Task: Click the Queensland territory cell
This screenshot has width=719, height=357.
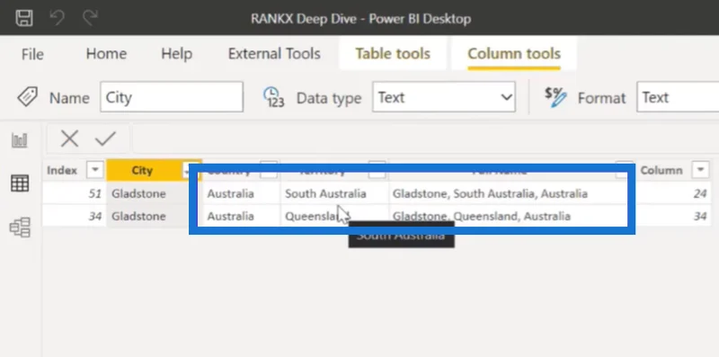Action: tap(334, 216)
